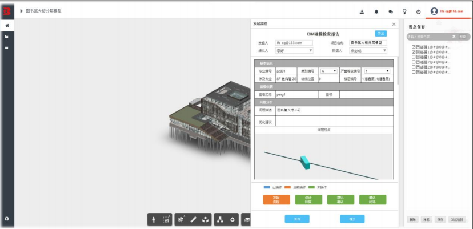Click the cube view tool
The image size is (473, 229).
point(206,220)
